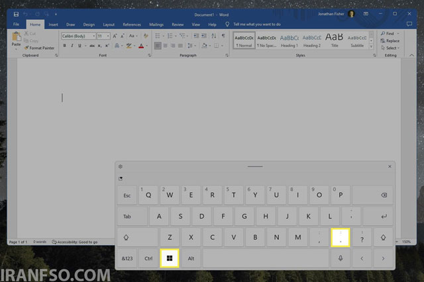Open the bullets list icon
Image resolution: width=424 pixels, height=282 pixels.
coord(158,36)
